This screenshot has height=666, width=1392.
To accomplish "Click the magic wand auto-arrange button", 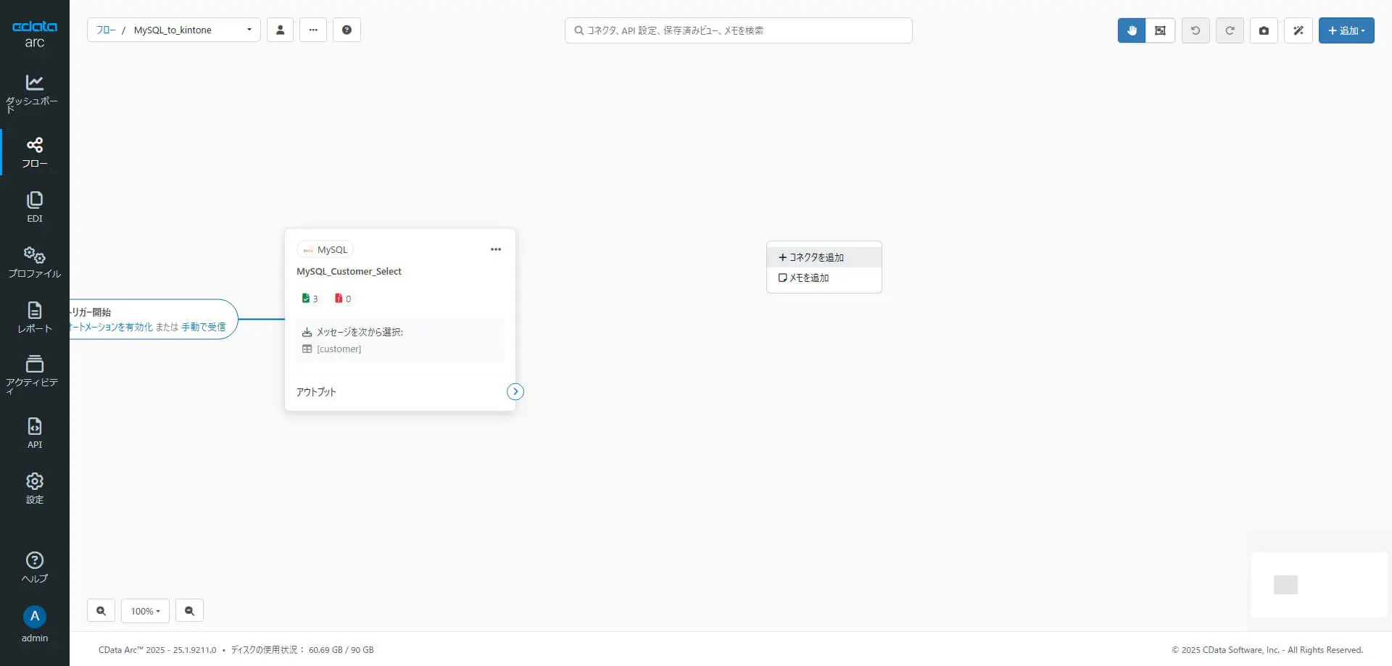I will click(x=1298, y=30).
